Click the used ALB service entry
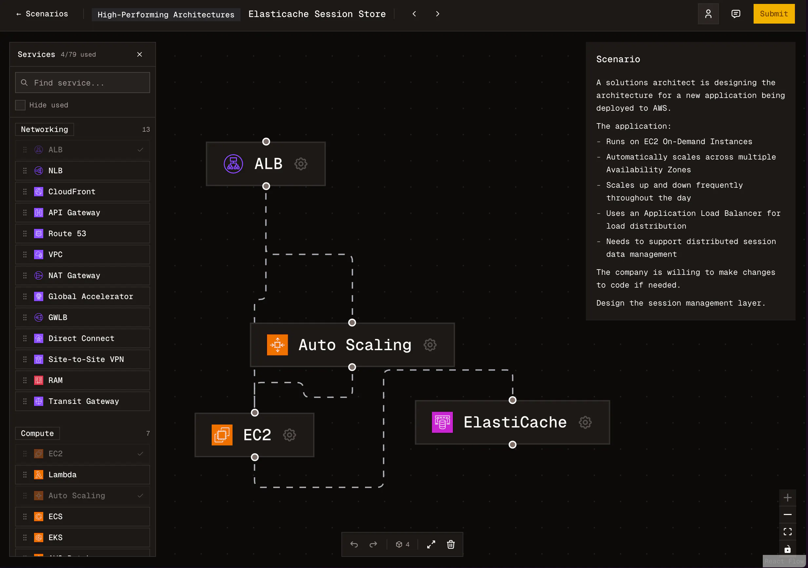 (82, 150)
